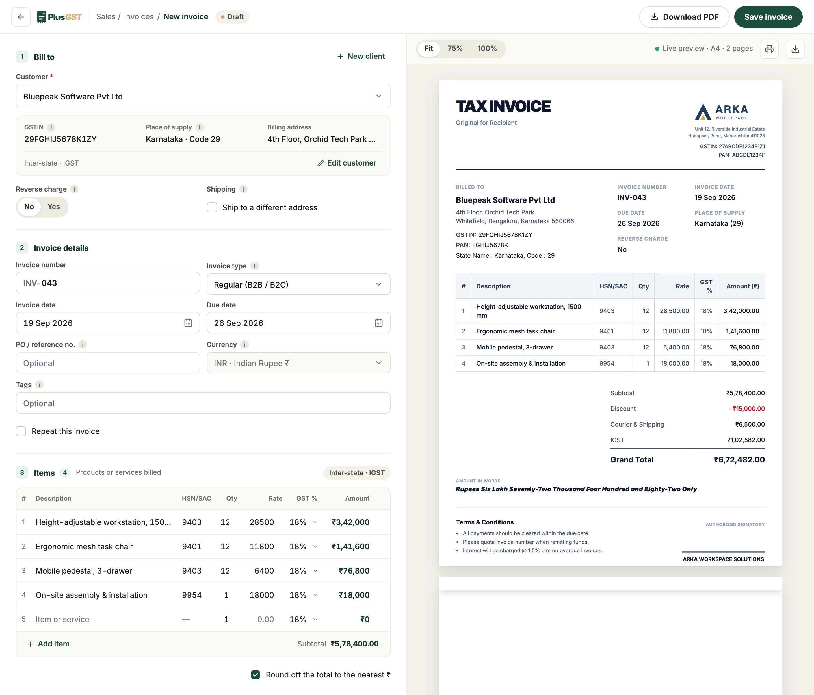Open GST % dropdown for On-site assembly row
This screenshot has height=695, width=814.
tap(304, 595)
